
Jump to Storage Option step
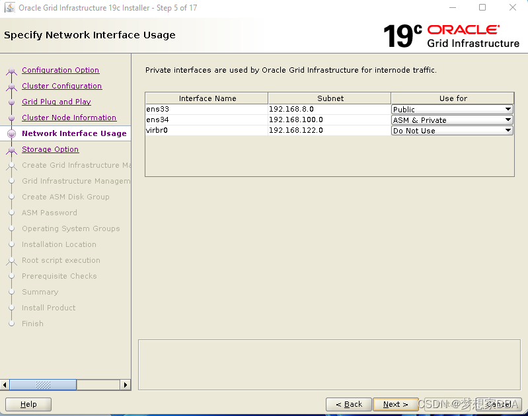click(x=50, y=149)
